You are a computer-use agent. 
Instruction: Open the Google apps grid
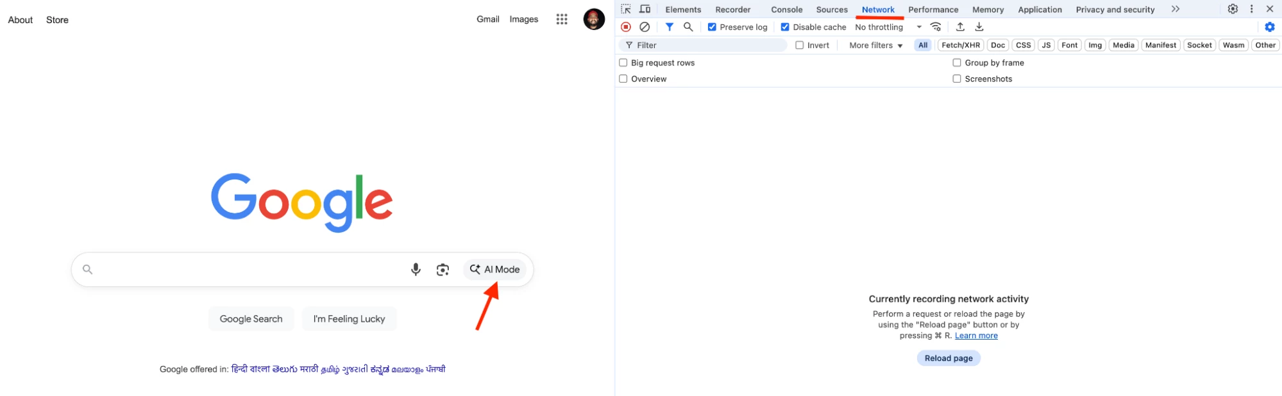[562, 19]
